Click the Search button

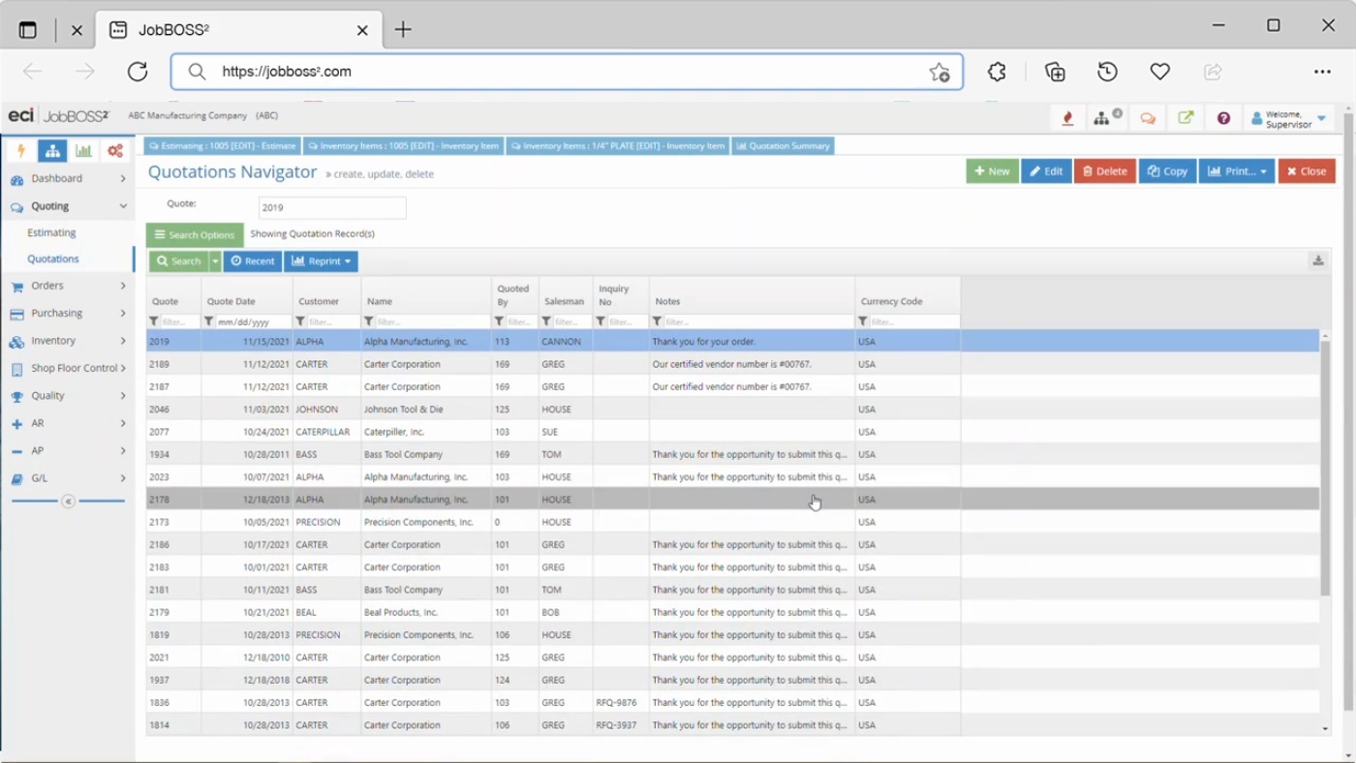click(x=179, y=261)
